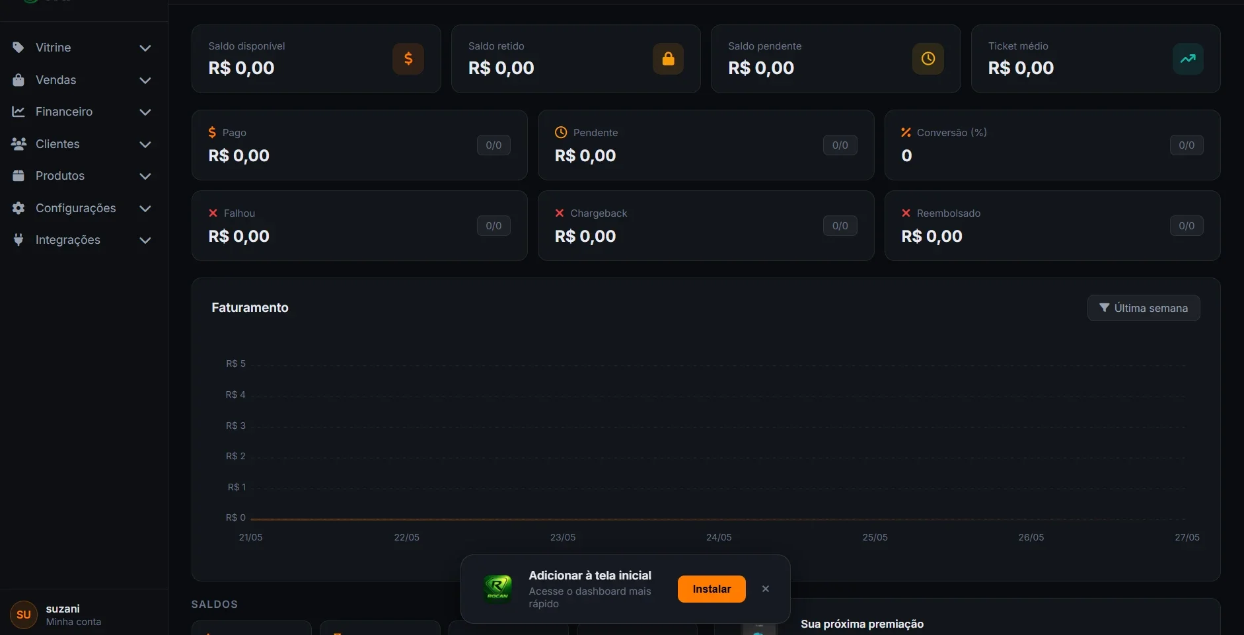This screenshot has width=1244, height=635.
Task: Expand the Vitrine menu chevron
Action: (x=145, y=48)
